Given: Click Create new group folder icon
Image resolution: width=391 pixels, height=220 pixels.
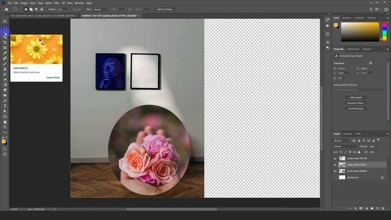Looking at the screenshot, I should (x=372, y=208).
